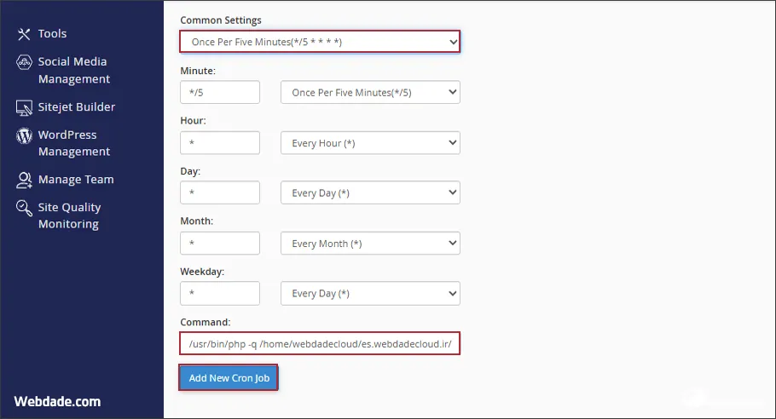Click the Tools wrench icon in sidebar

24,34
